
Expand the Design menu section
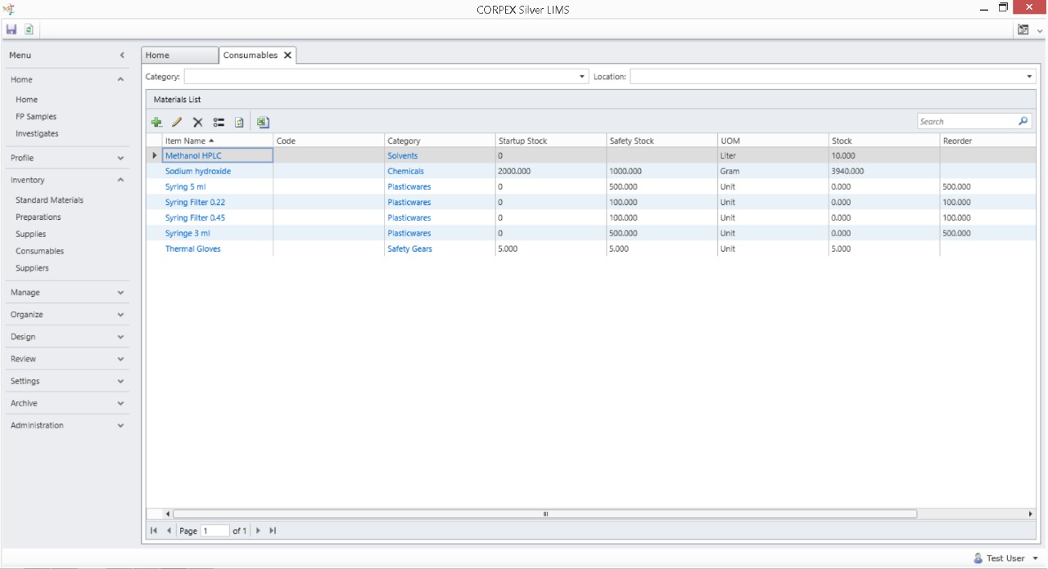pos(121,337)
